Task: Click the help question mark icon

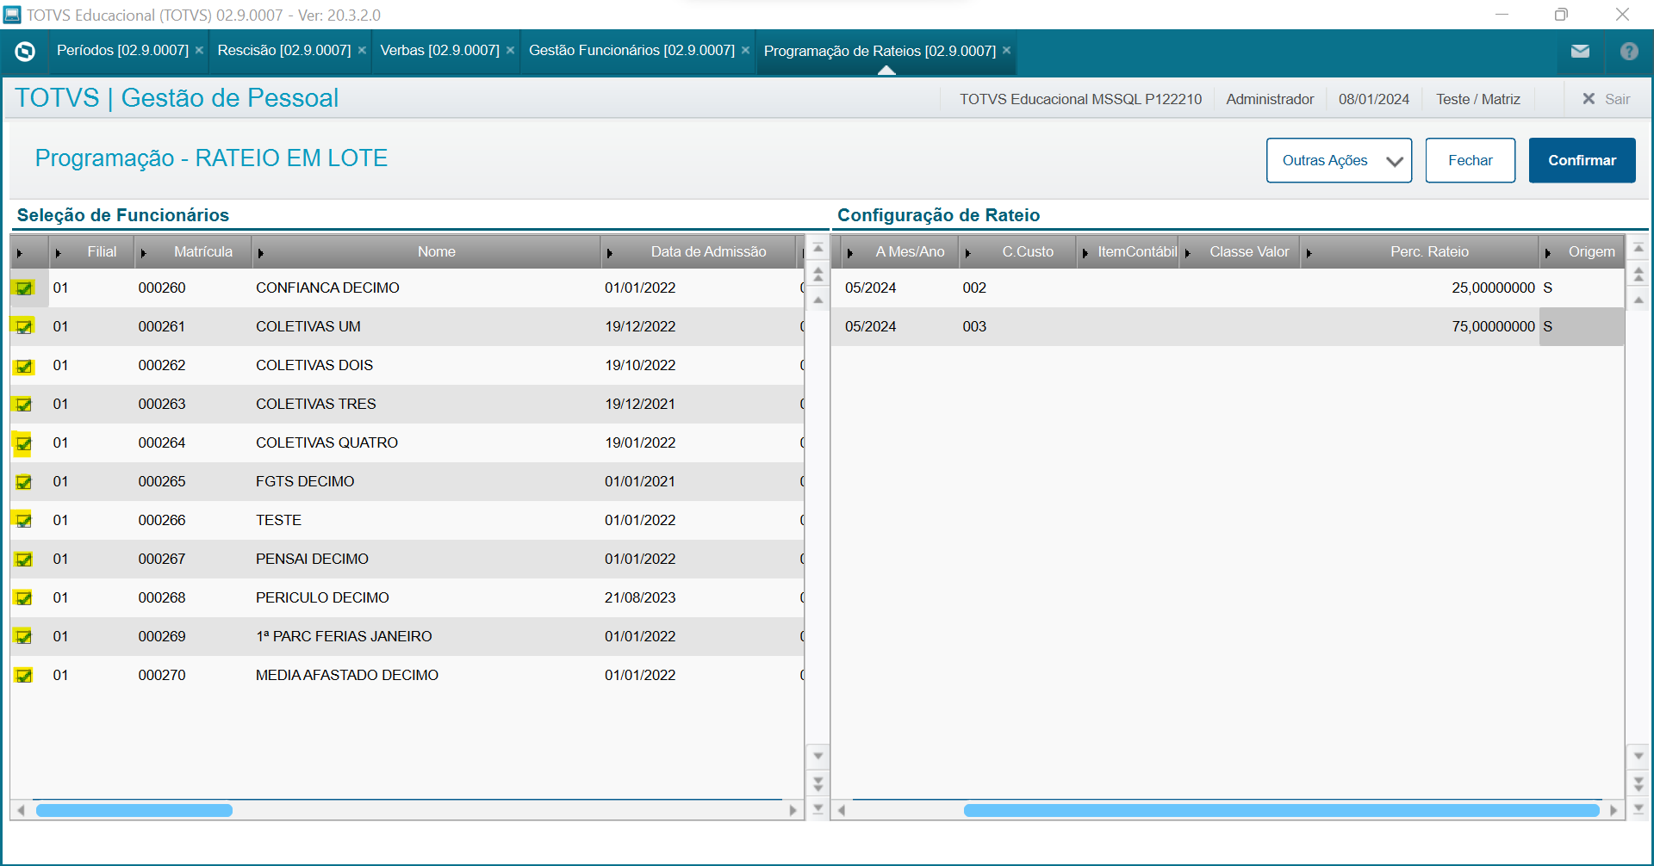Action: [x=1629, y=52]
